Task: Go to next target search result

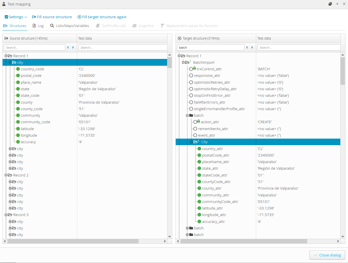Action: click(252, 48)
